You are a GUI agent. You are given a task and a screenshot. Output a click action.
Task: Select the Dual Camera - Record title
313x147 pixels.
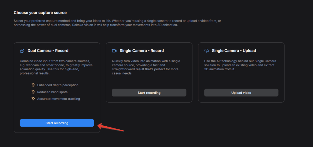(x=48, y=51)
